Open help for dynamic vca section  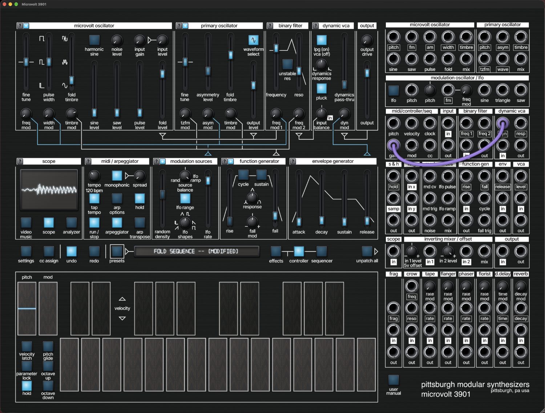316,26
